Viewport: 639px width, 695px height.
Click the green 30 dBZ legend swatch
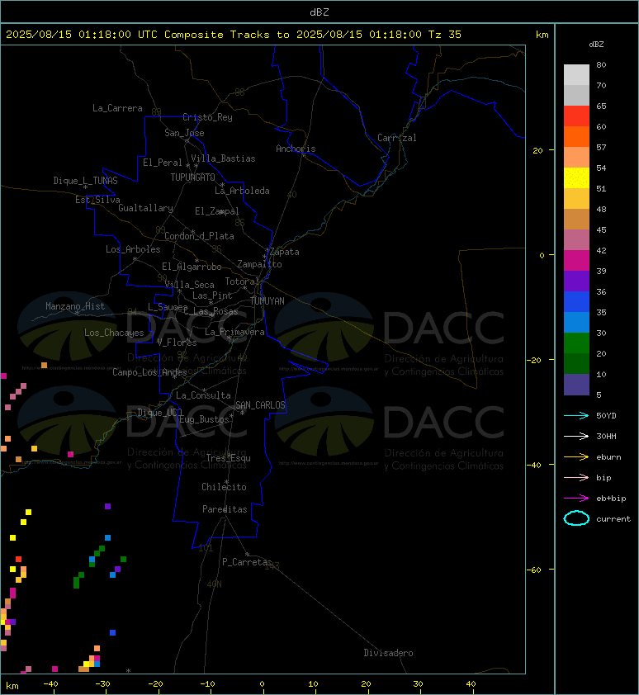tap(576, 343)
